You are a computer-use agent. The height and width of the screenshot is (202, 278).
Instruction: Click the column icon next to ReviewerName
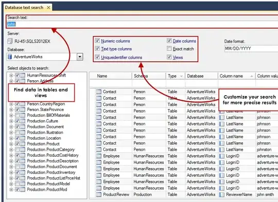pyautogui.click(x=222, y=195)
